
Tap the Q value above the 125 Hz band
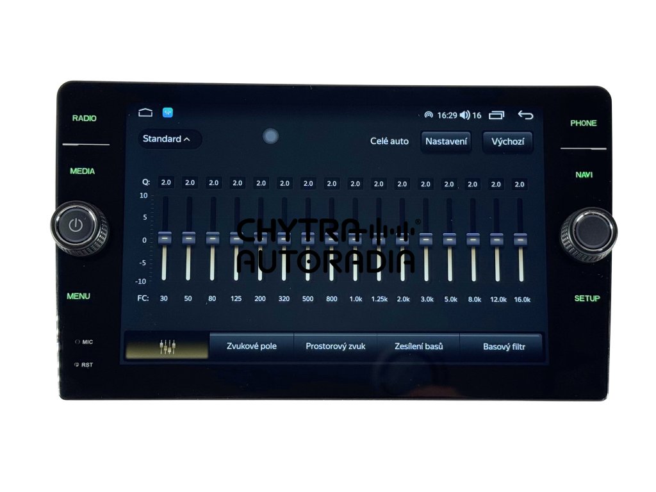coord(237,183)
